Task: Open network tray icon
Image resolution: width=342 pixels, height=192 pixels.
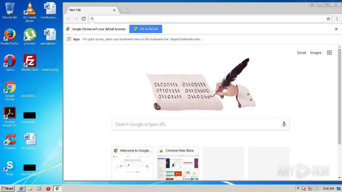Action: click(310, 189)
